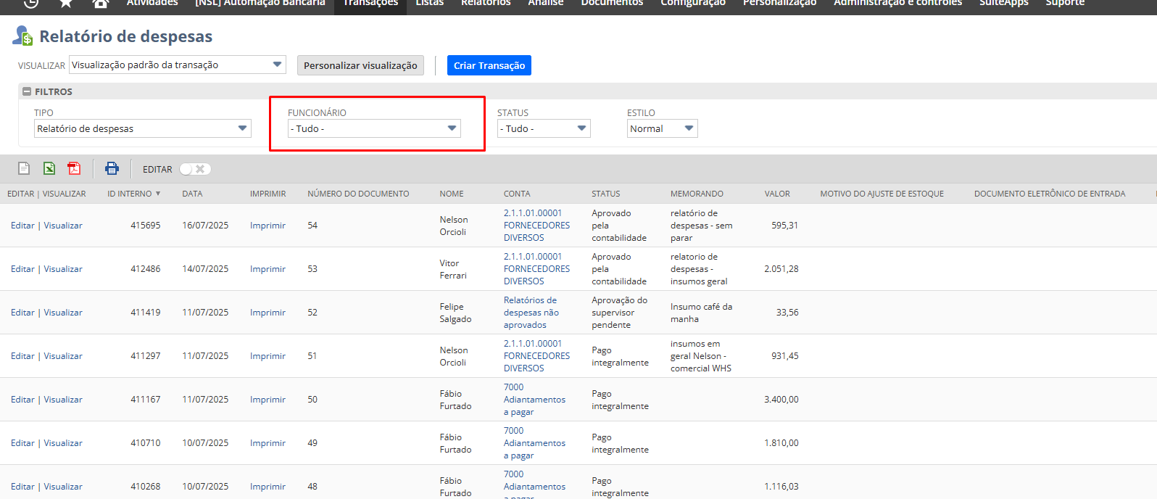
Task: Open the FUNCIONÁRIO filter dropdown
Action: pyautogui.click(x=374, y=128)
